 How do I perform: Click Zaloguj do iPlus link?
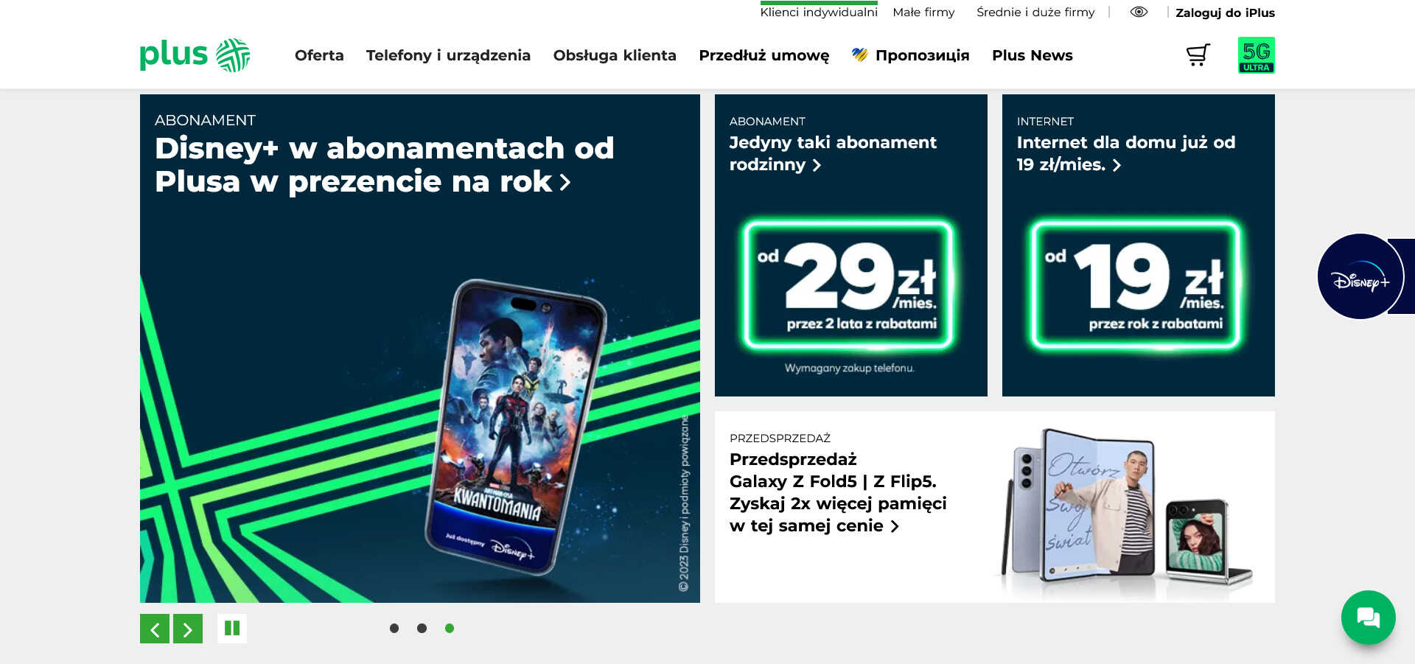[1225, 13]
